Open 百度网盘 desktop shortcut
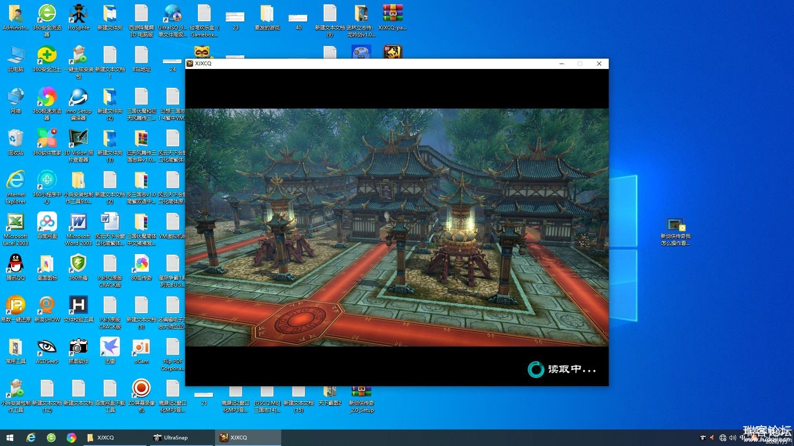The height and width of the screenshot is (446, 794). pyautogui.click(x=47, y=226)
